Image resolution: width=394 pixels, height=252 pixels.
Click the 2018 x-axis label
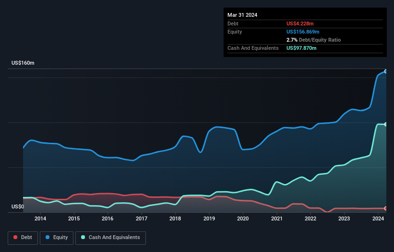coord(175,218)
